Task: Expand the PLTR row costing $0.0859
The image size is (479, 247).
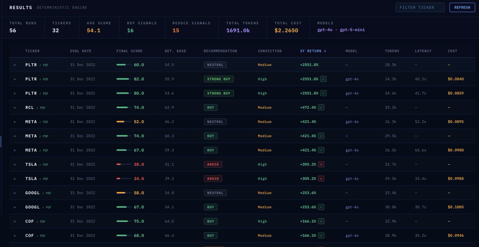Action: tap(15, 94)
